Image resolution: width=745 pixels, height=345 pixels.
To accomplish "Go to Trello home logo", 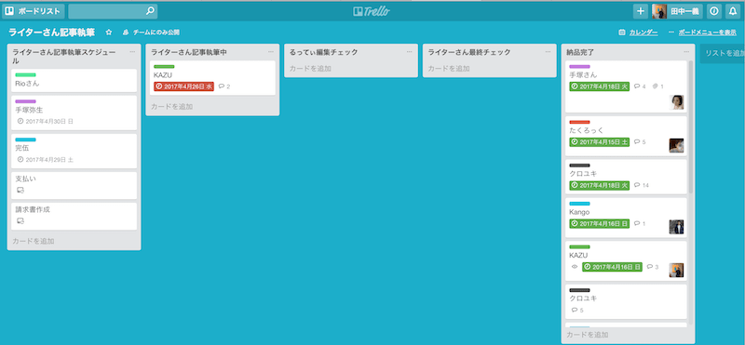I will pyautogui.click(x=372, y=11).
